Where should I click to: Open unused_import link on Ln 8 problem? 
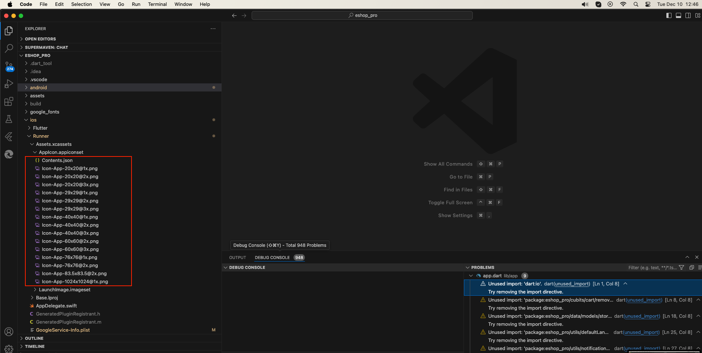(x=644, y=300)
